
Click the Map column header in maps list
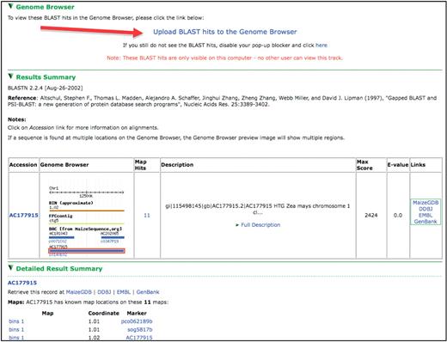(x=47, y=313)
